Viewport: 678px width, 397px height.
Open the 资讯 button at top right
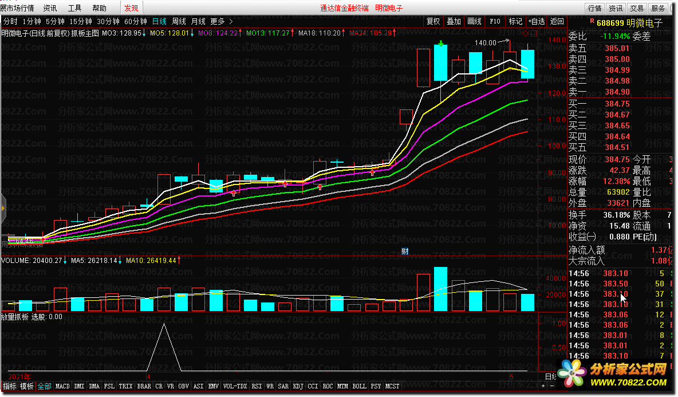pos(616,8)
